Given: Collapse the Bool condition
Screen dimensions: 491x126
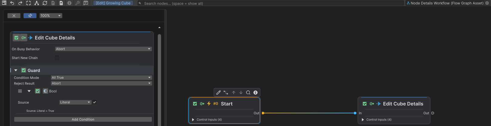Looking at the screenshot, I should pyautogui.click(x=29, y=91).
